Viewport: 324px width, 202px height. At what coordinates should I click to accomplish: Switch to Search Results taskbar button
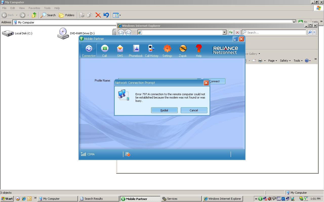[99, 199]
